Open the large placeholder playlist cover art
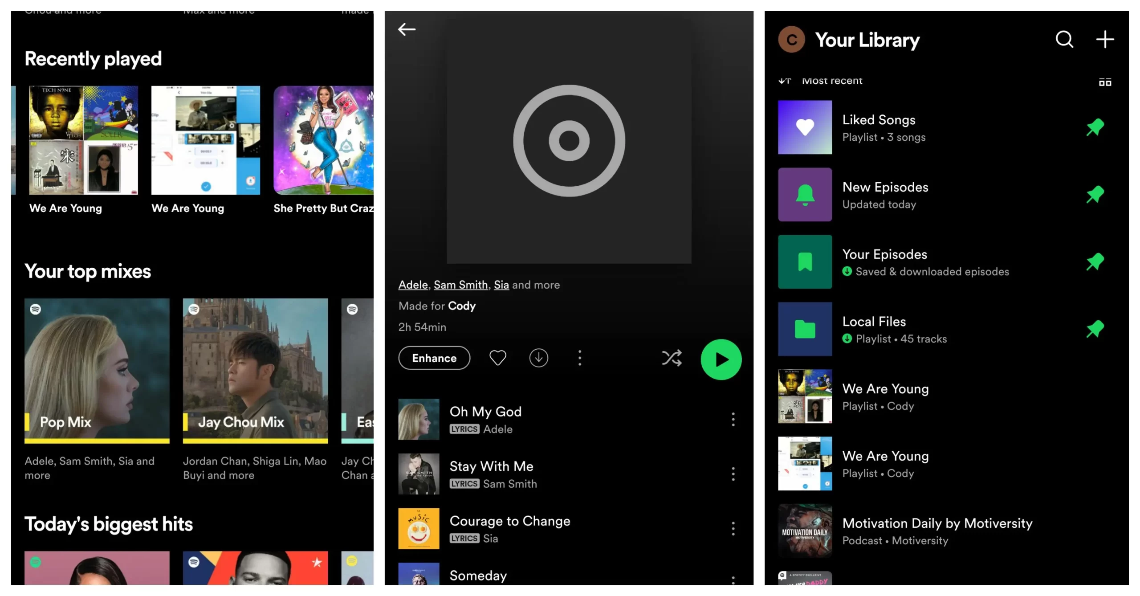The width and height of the screenshot is (1140, 596). 569,141
